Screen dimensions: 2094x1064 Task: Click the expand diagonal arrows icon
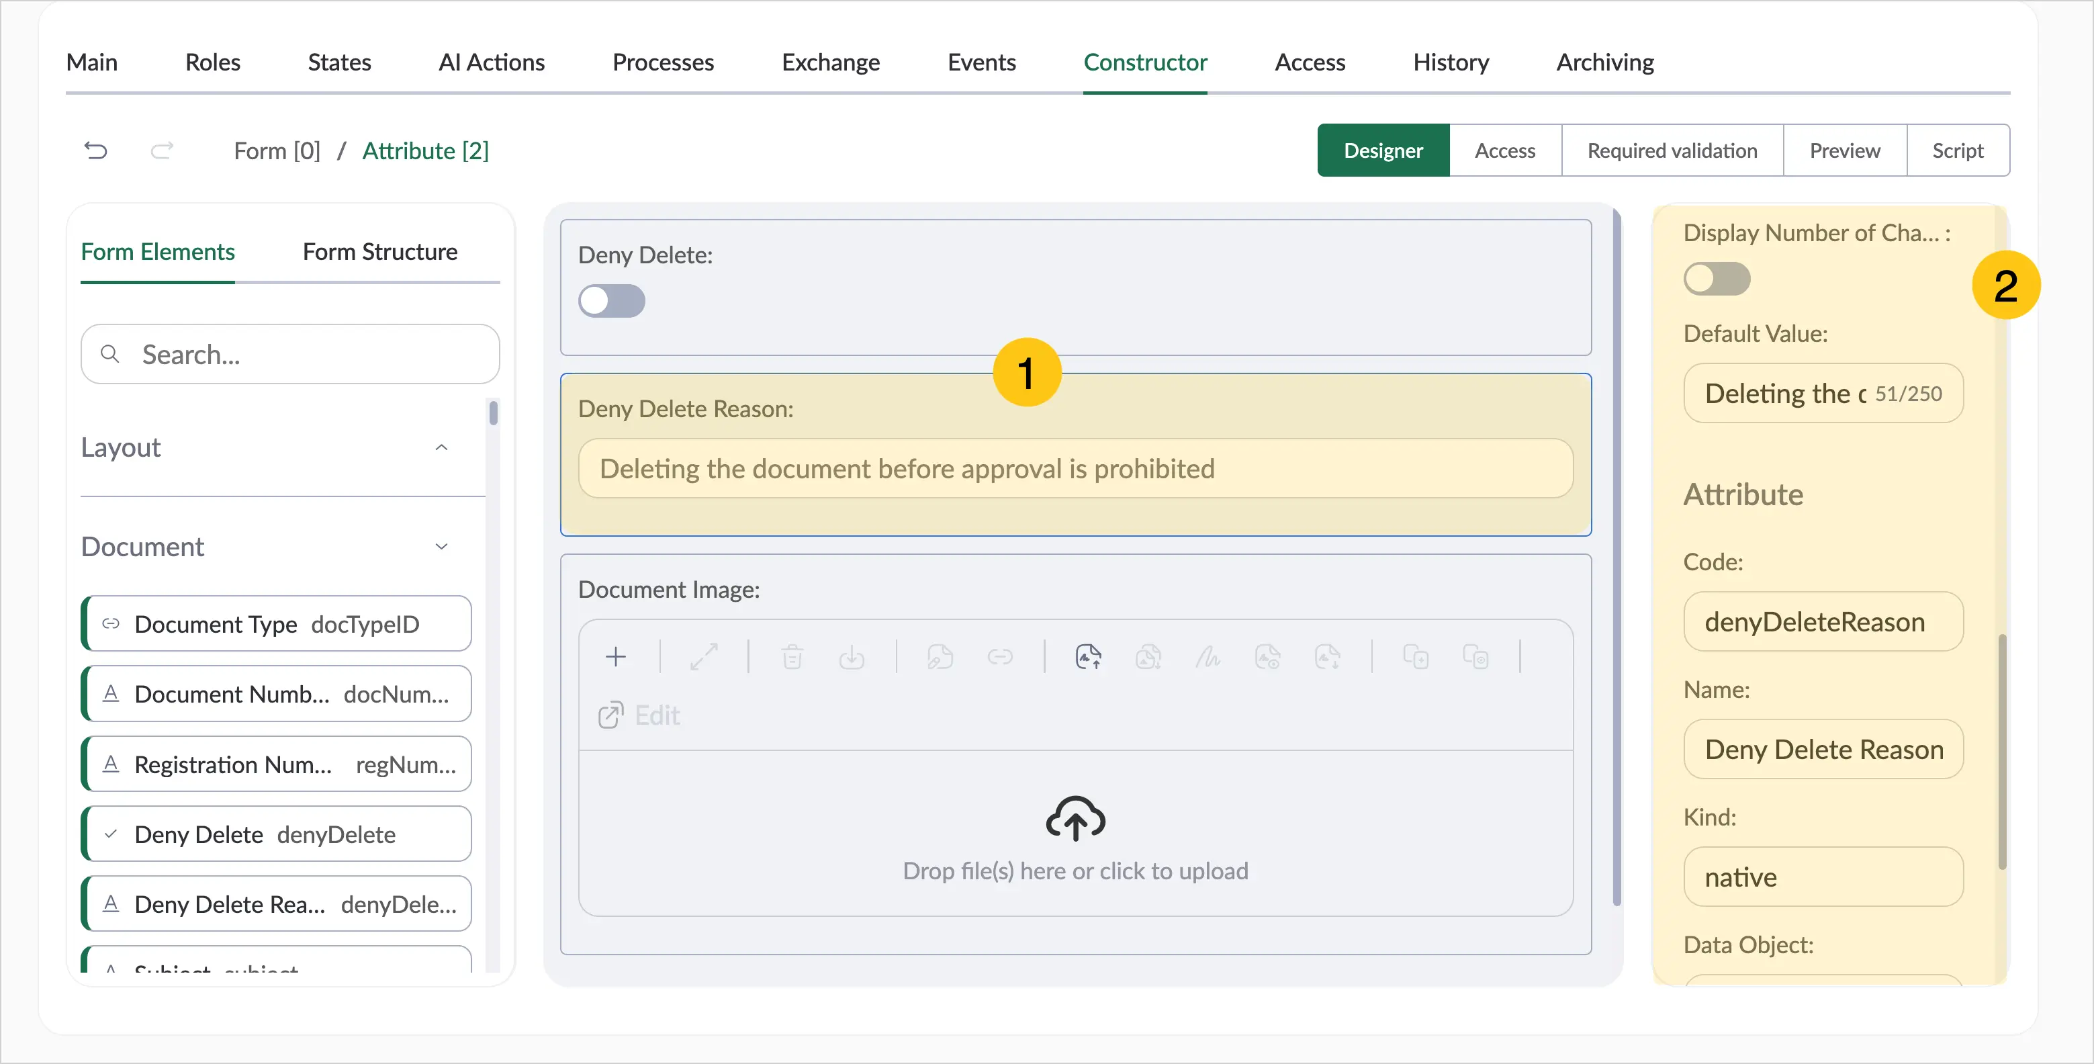704,656
